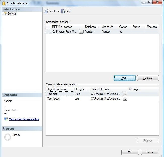Screen dimensions: 164x157
Task: Select the Test.mdf file row
Action: 102,94
